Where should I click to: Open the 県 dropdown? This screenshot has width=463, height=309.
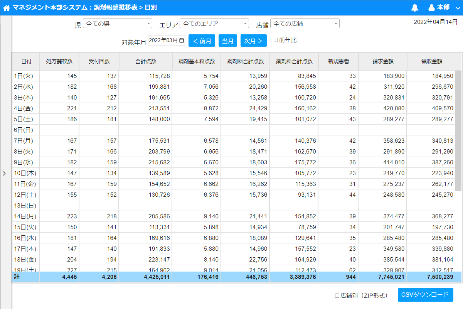(x=118, y=24)
